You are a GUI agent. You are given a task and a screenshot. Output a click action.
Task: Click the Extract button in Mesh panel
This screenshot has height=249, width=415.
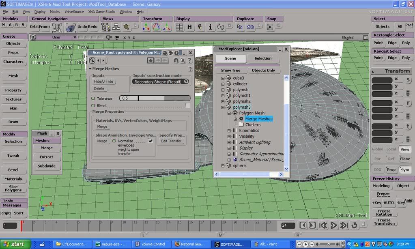click(x=47, y=157)
